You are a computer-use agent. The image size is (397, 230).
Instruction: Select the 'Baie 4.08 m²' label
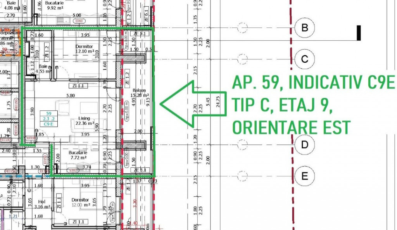12,5
